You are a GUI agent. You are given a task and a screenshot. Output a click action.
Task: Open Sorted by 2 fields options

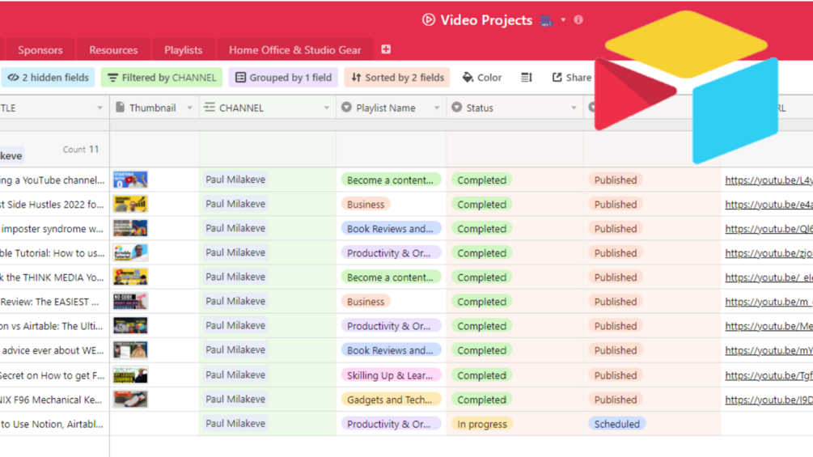[398, 77]
